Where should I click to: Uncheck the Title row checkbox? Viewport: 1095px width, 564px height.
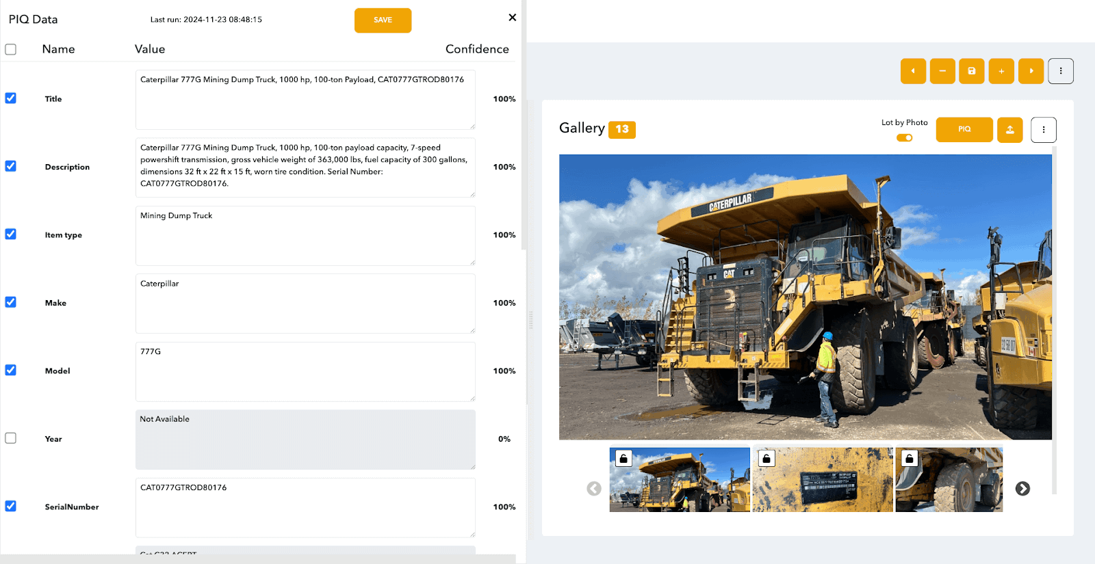coord(11,98)
